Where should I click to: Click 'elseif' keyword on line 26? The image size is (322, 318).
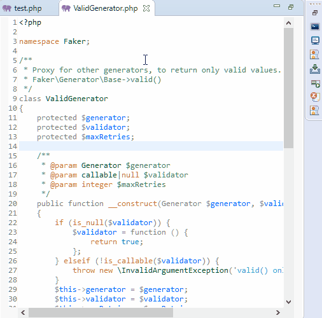click(x=77, y=261)
